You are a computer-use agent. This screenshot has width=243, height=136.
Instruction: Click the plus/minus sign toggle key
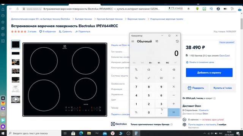click(x=136, y=113)
